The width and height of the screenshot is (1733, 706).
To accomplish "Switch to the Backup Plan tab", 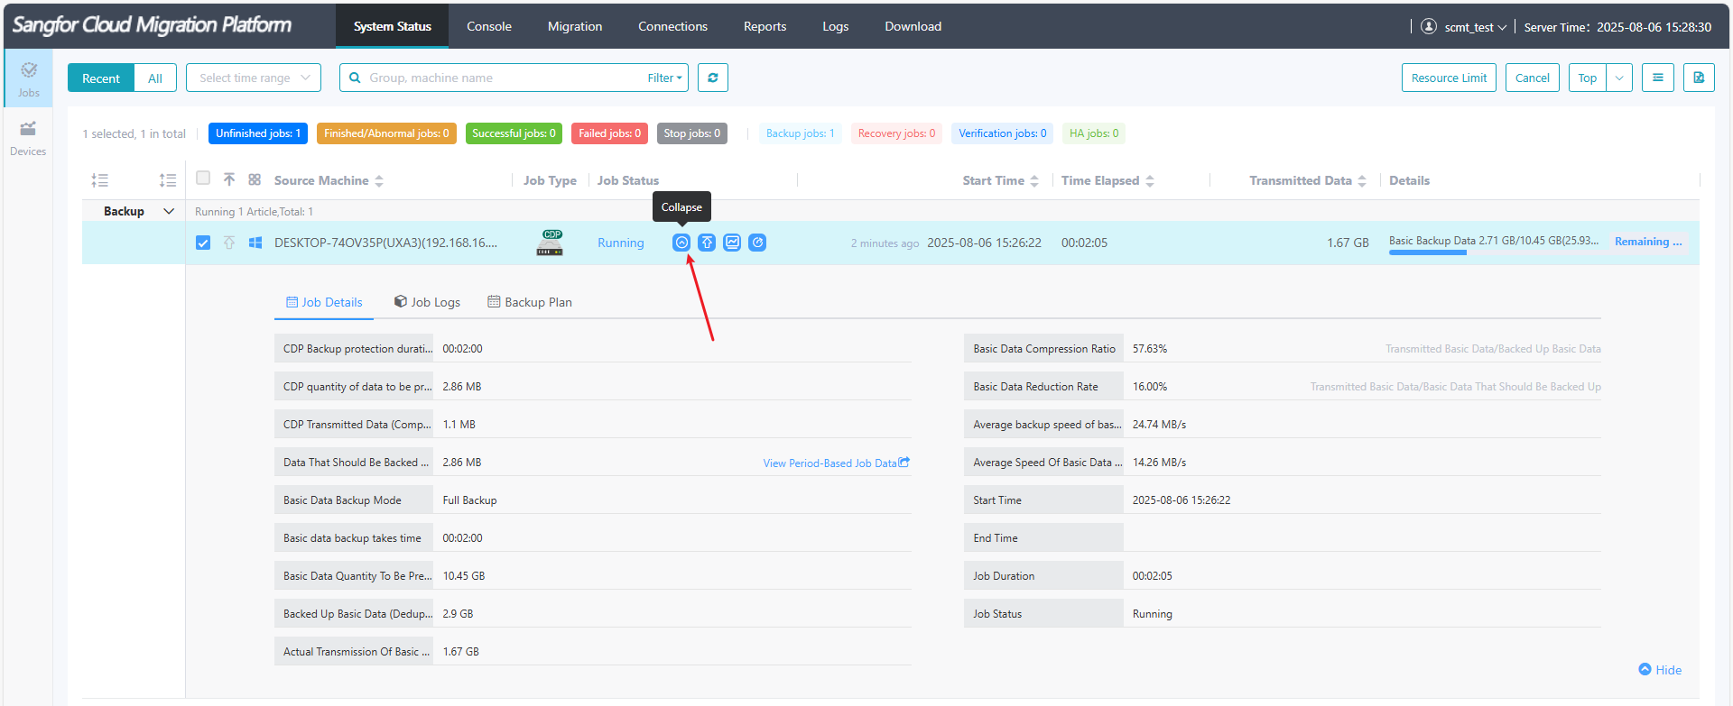I will pos(530,302).
